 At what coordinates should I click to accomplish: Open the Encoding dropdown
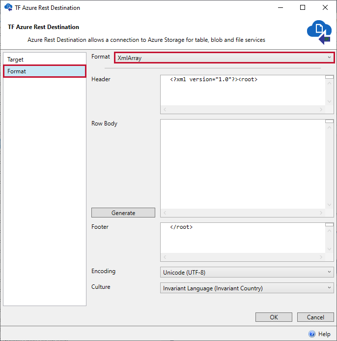pos(247,272)
